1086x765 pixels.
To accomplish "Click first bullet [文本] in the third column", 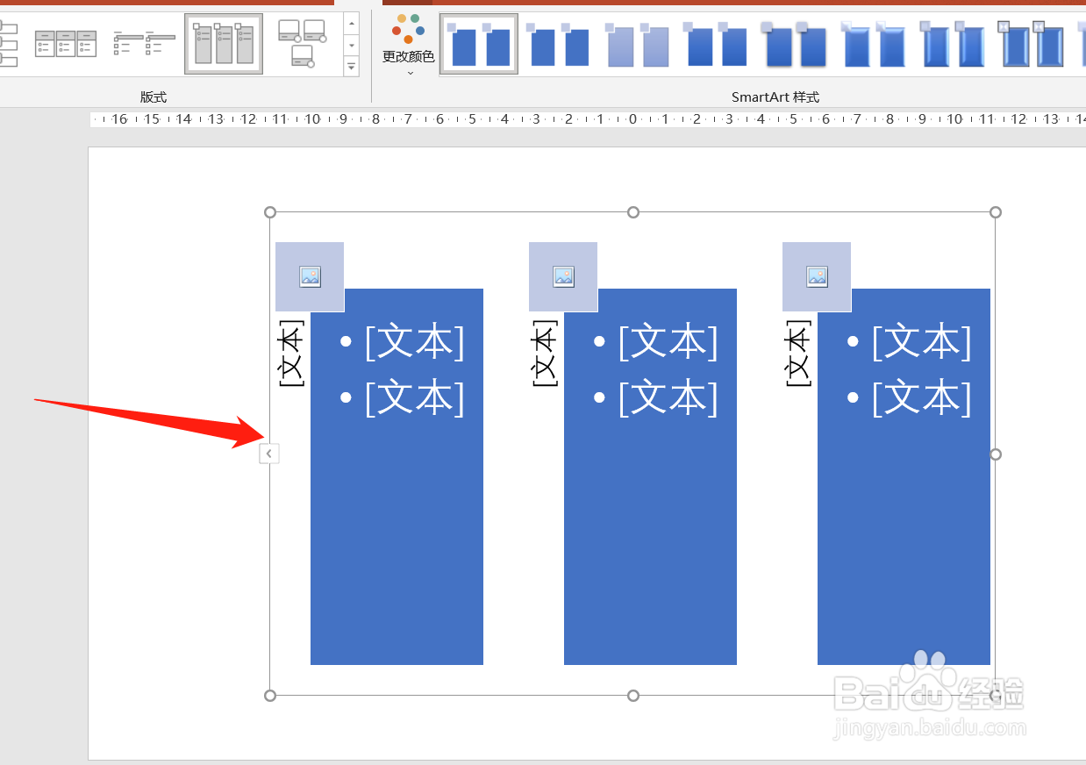I will [x=921, y=341].
